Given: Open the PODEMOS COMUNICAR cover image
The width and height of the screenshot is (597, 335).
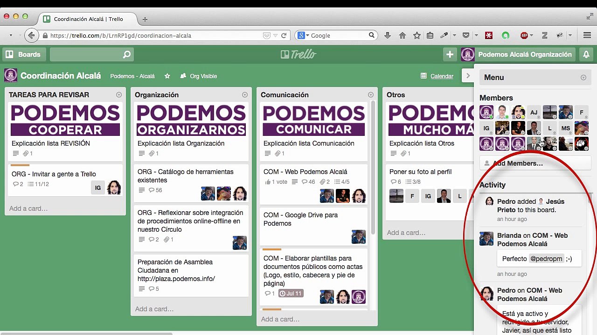Looking at the screenshot, I should tap(313, 120).
